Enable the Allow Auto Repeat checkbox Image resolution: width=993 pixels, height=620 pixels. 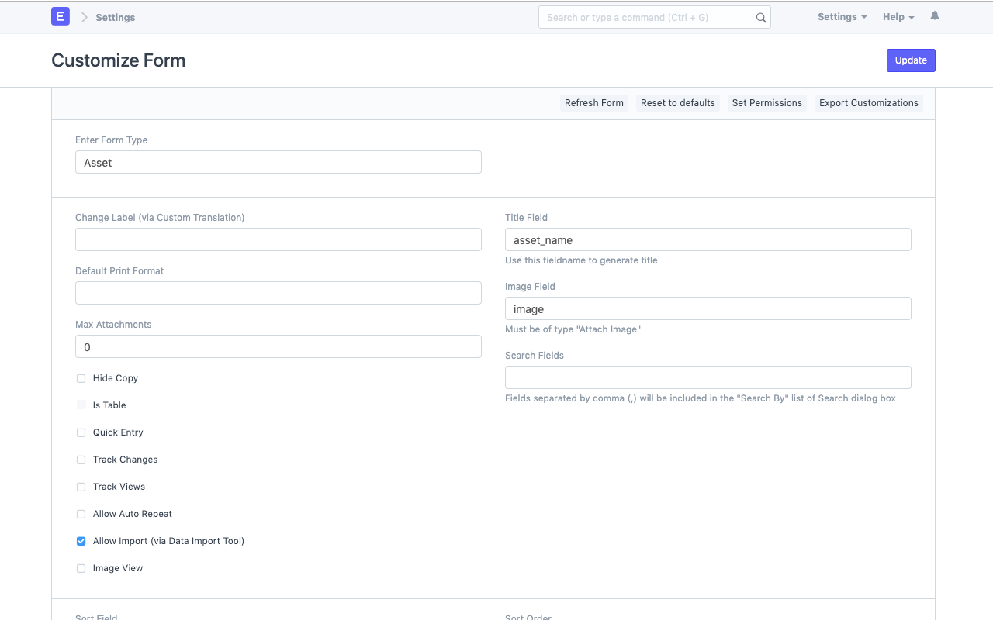(x=81, y=514)
